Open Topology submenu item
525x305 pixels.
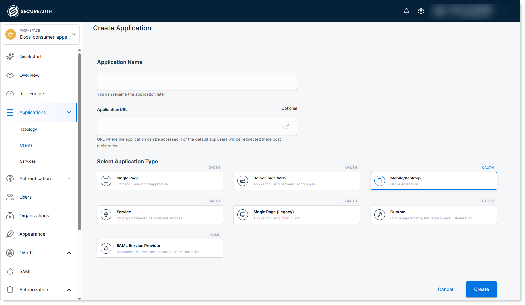pyautogui.click(x=28, y=129)
